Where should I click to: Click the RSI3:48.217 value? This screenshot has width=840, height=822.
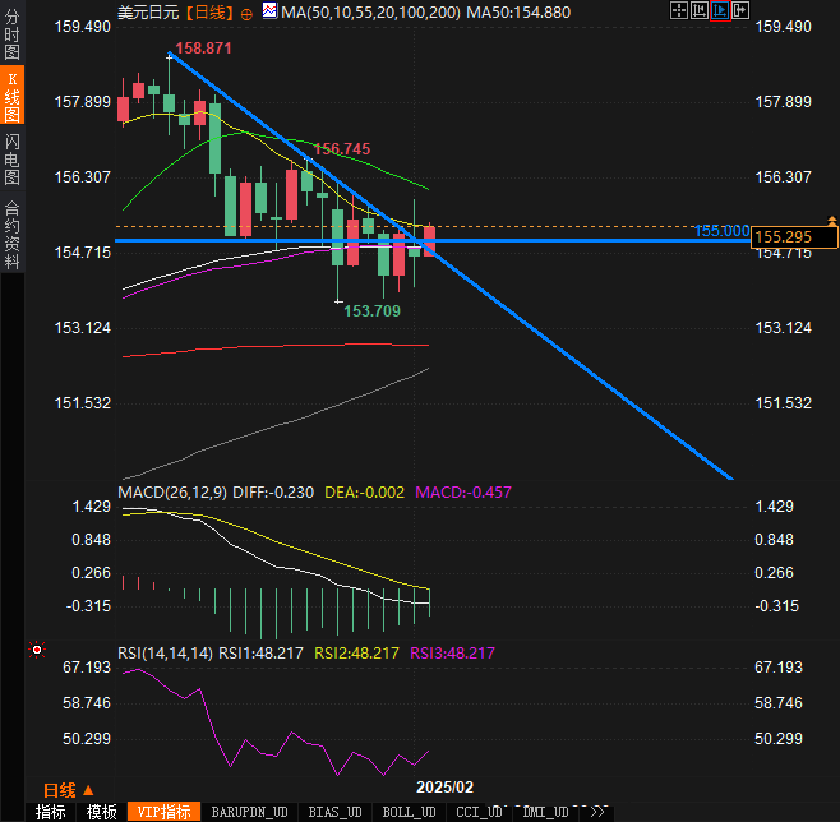tap(453, 653)
